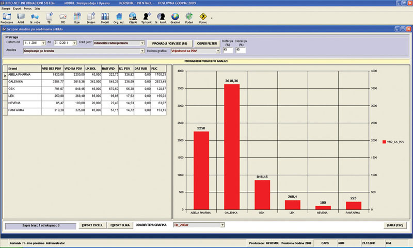Click the IZL PDV column header

pos(126,69)
